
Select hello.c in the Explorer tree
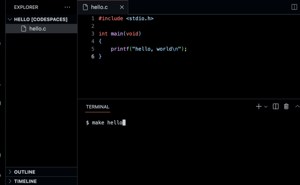click(42, 29)
